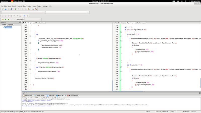
Task: Open the Build target dropdown
Action: coord(33,20)
